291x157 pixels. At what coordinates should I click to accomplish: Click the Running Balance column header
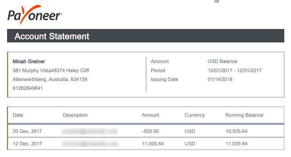pyautogui.click(x=244, y=115)
